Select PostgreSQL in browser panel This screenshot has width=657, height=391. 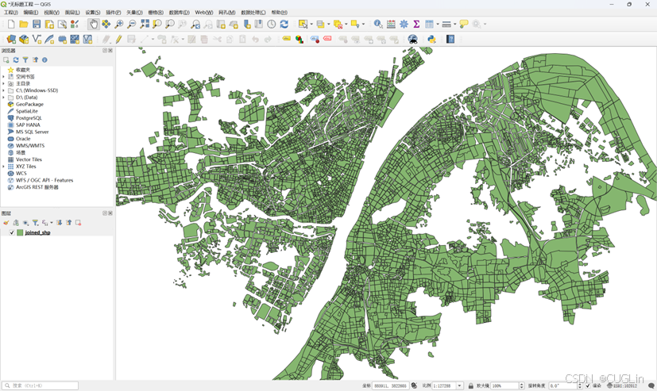pos(29,118)
